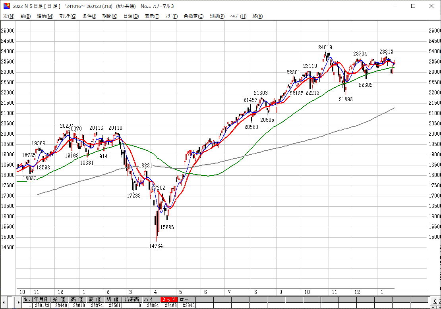
Task: Select the red ミッド column header
Action: 170,299
